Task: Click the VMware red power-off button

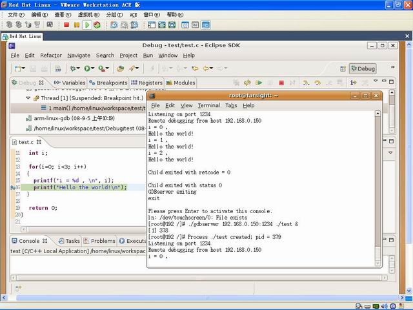Action: (x=66, y=25)
